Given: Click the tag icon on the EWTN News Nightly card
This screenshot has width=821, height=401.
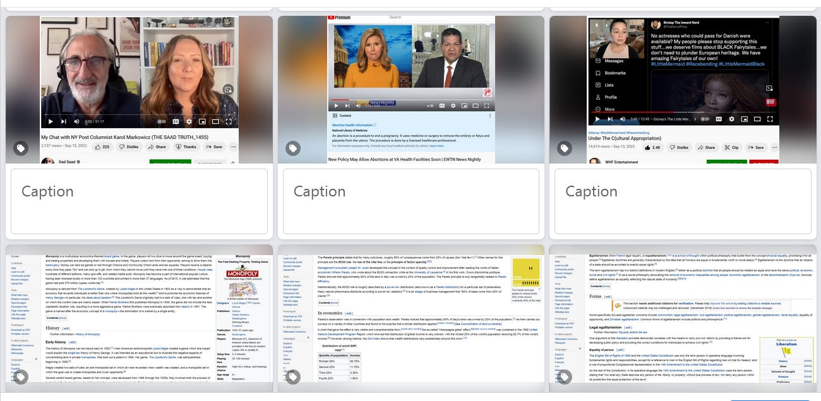Looking at the screenshot, I should pyautogui.click(x=292, y=148).
